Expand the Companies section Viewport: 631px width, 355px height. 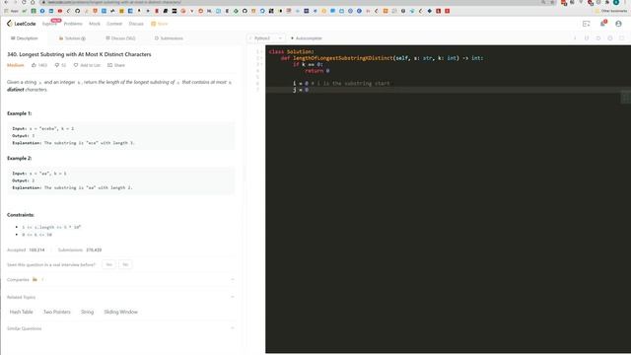click(x=233, y=279)
